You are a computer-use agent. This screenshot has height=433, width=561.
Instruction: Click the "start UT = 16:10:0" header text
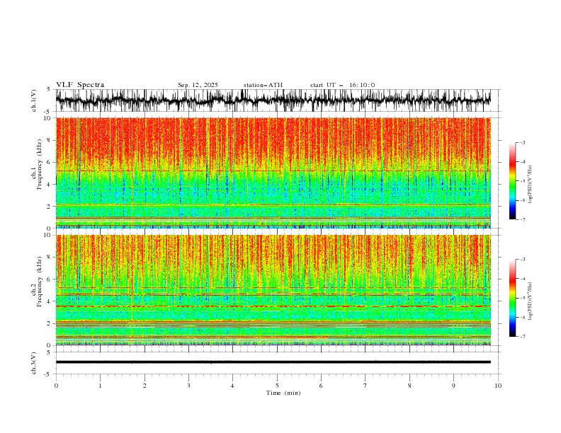tap(342, 85)
